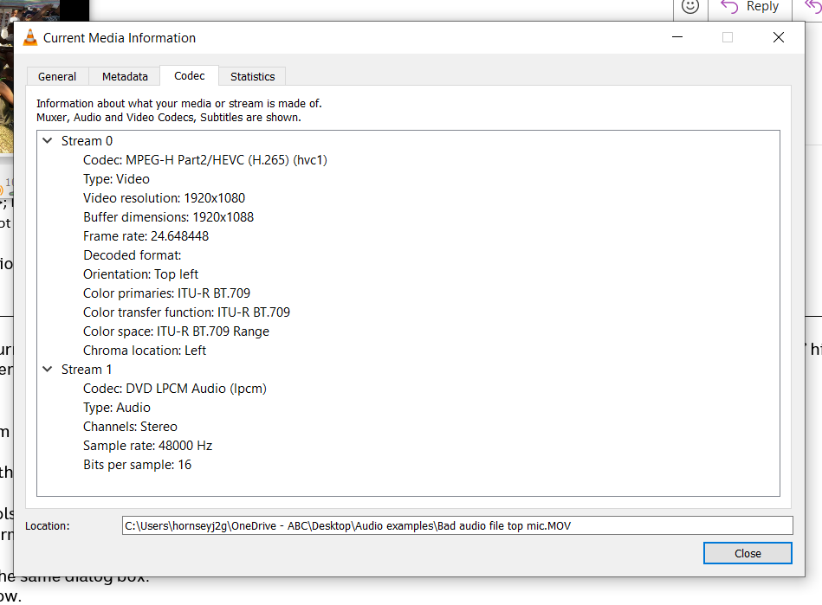The height and width of the screenshot is (605, 822).
Task: Close the Current Media Information window with X
Action: coord(779,37)
